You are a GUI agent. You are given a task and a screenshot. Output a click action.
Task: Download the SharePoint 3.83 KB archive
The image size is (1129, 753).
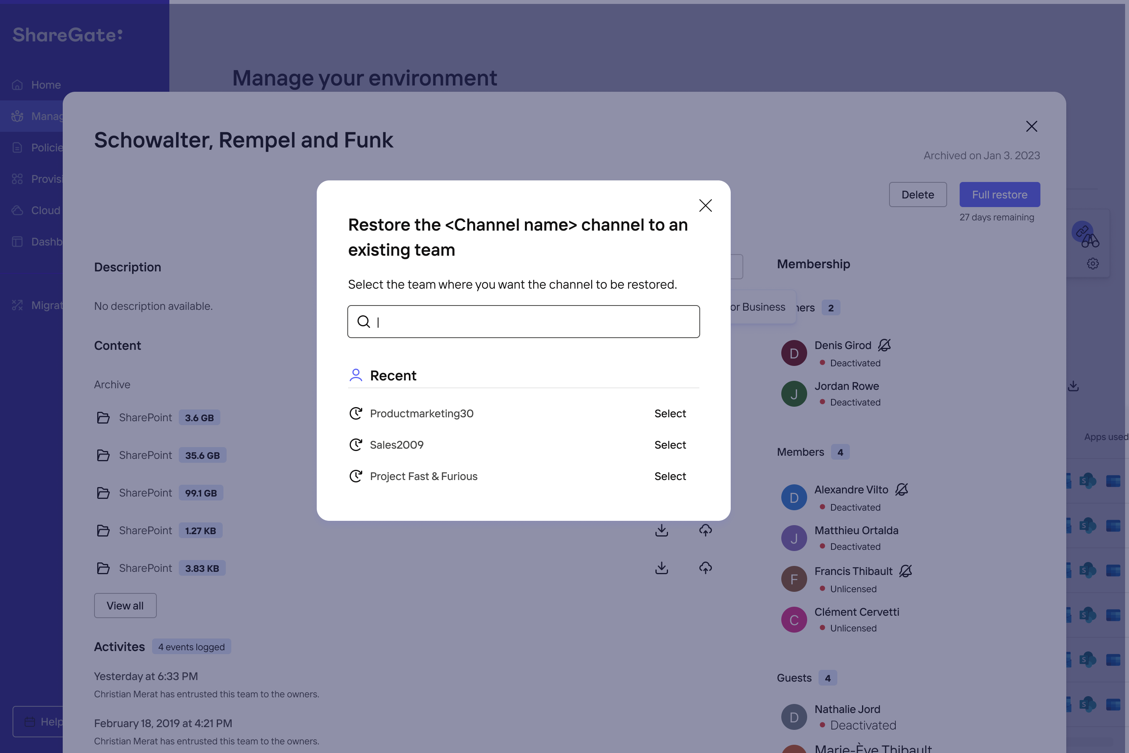click(x=661, y=567)
